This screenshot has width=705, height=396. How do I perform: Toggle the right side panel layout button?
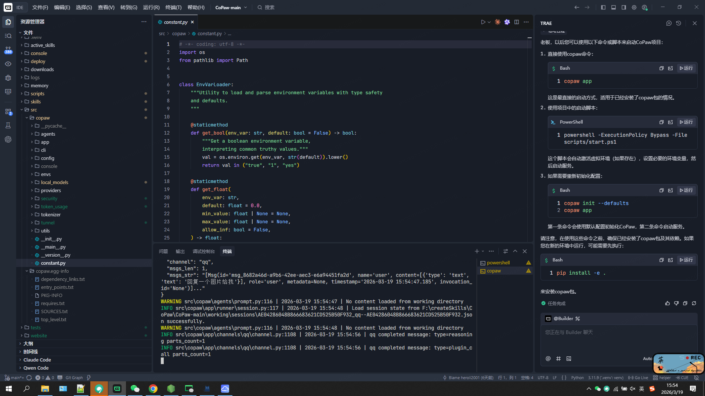(x=624, y=7)
